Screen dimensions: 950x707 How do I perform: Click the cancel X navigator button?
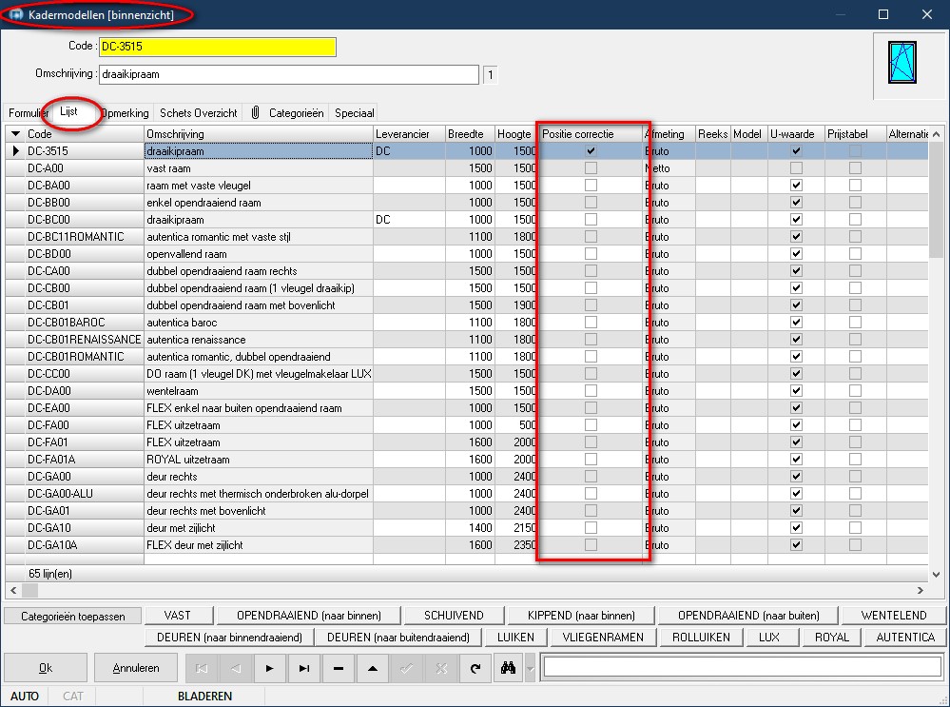[441, 668]
